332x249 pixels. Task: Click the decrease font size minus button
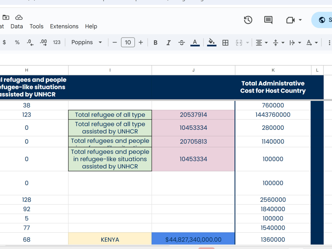pos(115,42)
